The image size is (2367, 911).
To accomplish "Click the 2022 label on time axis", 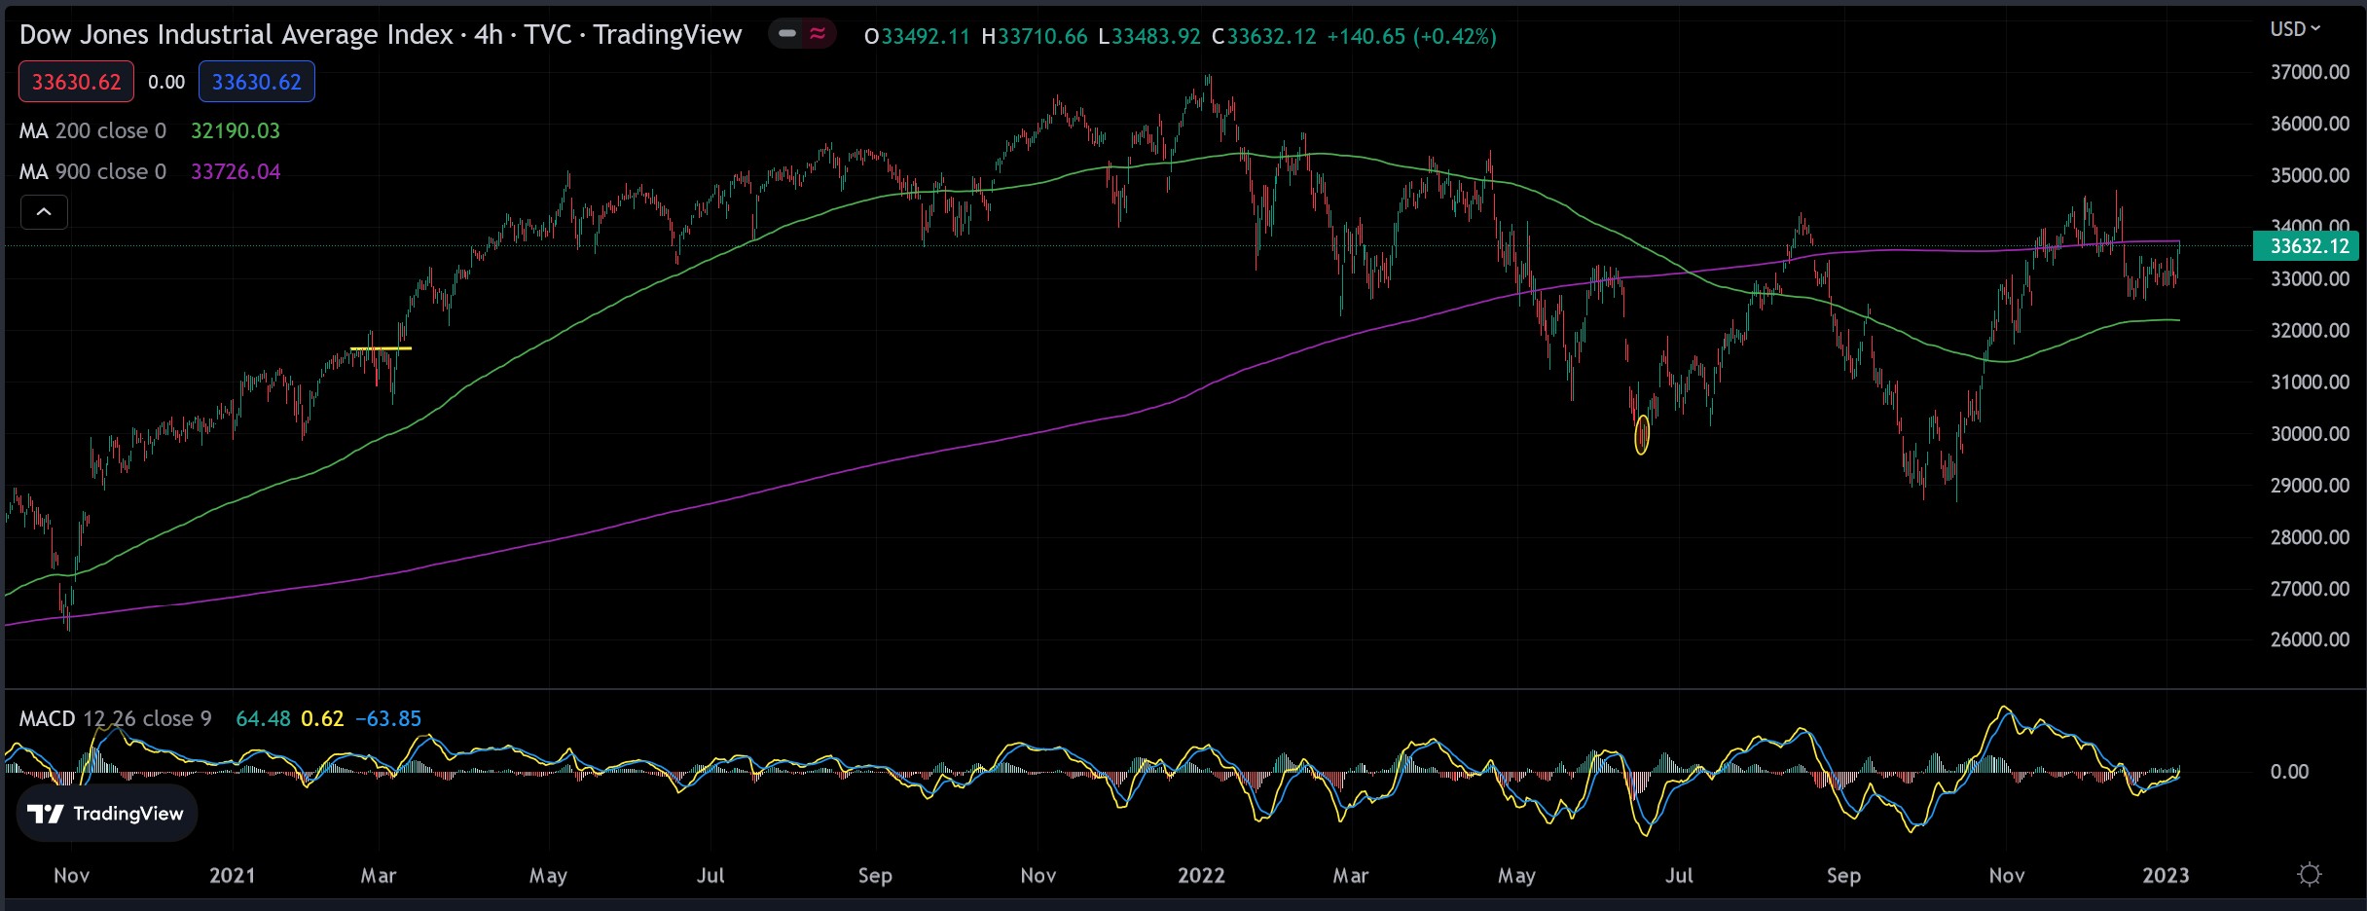I will tap(1201, 875).
